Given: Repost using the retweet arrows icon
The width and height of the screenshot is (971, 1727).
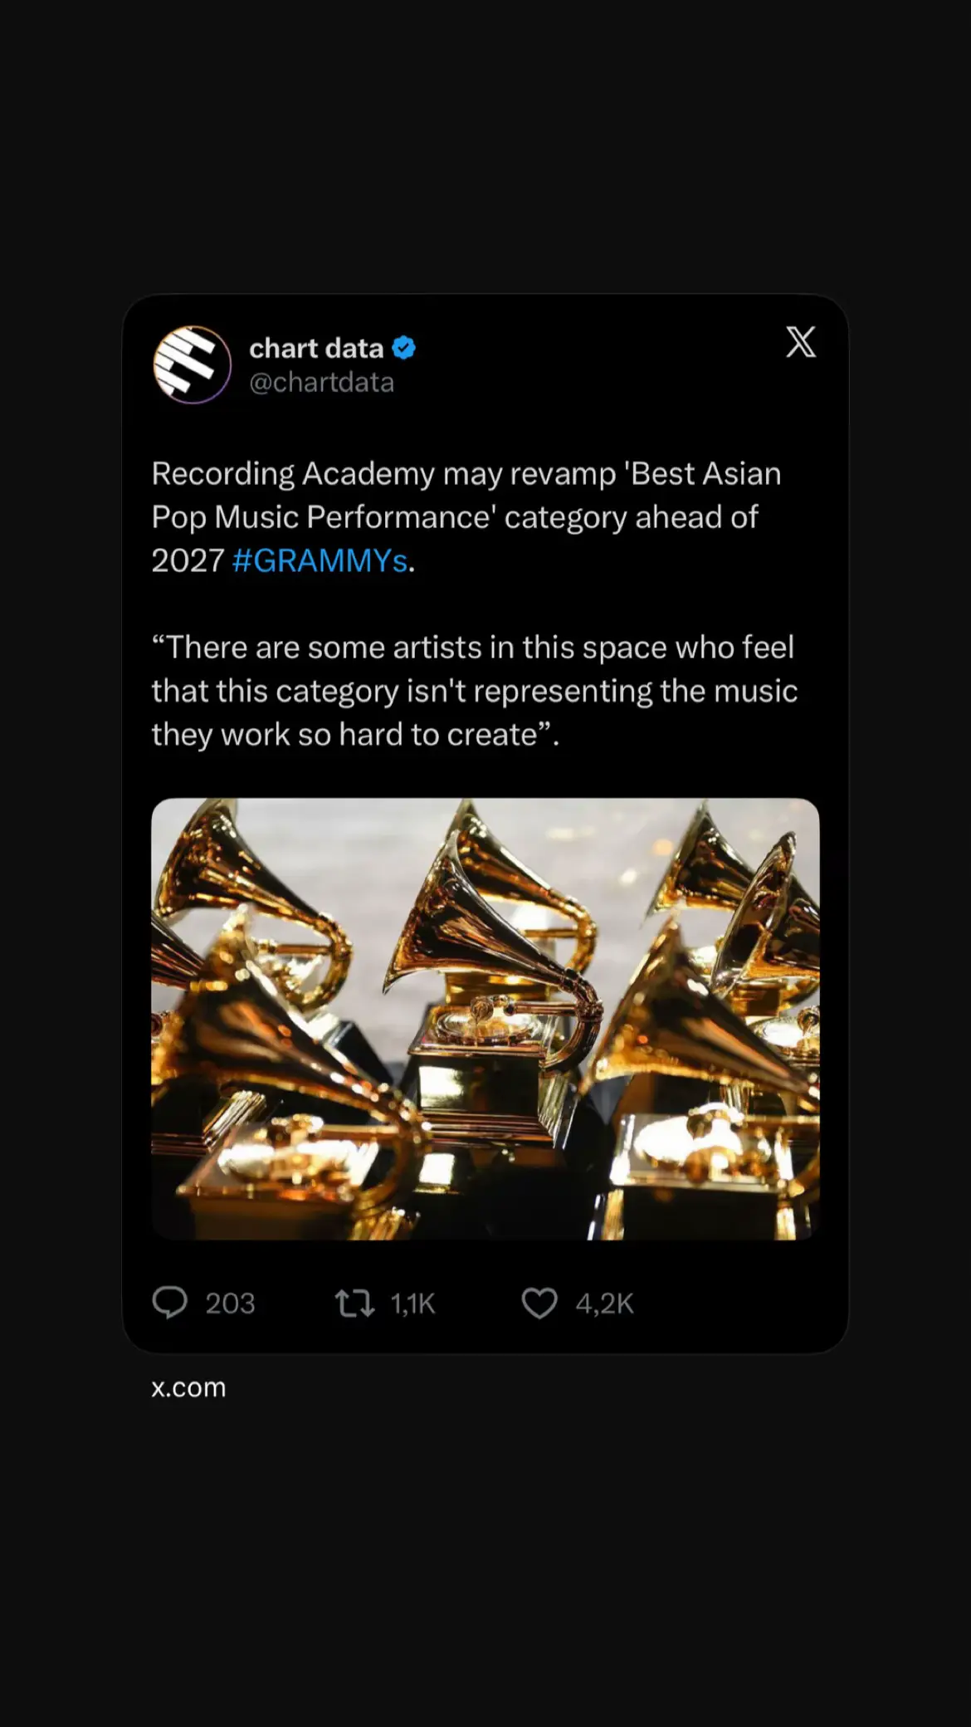Looking at the screenshot, I should (354, 1303).
